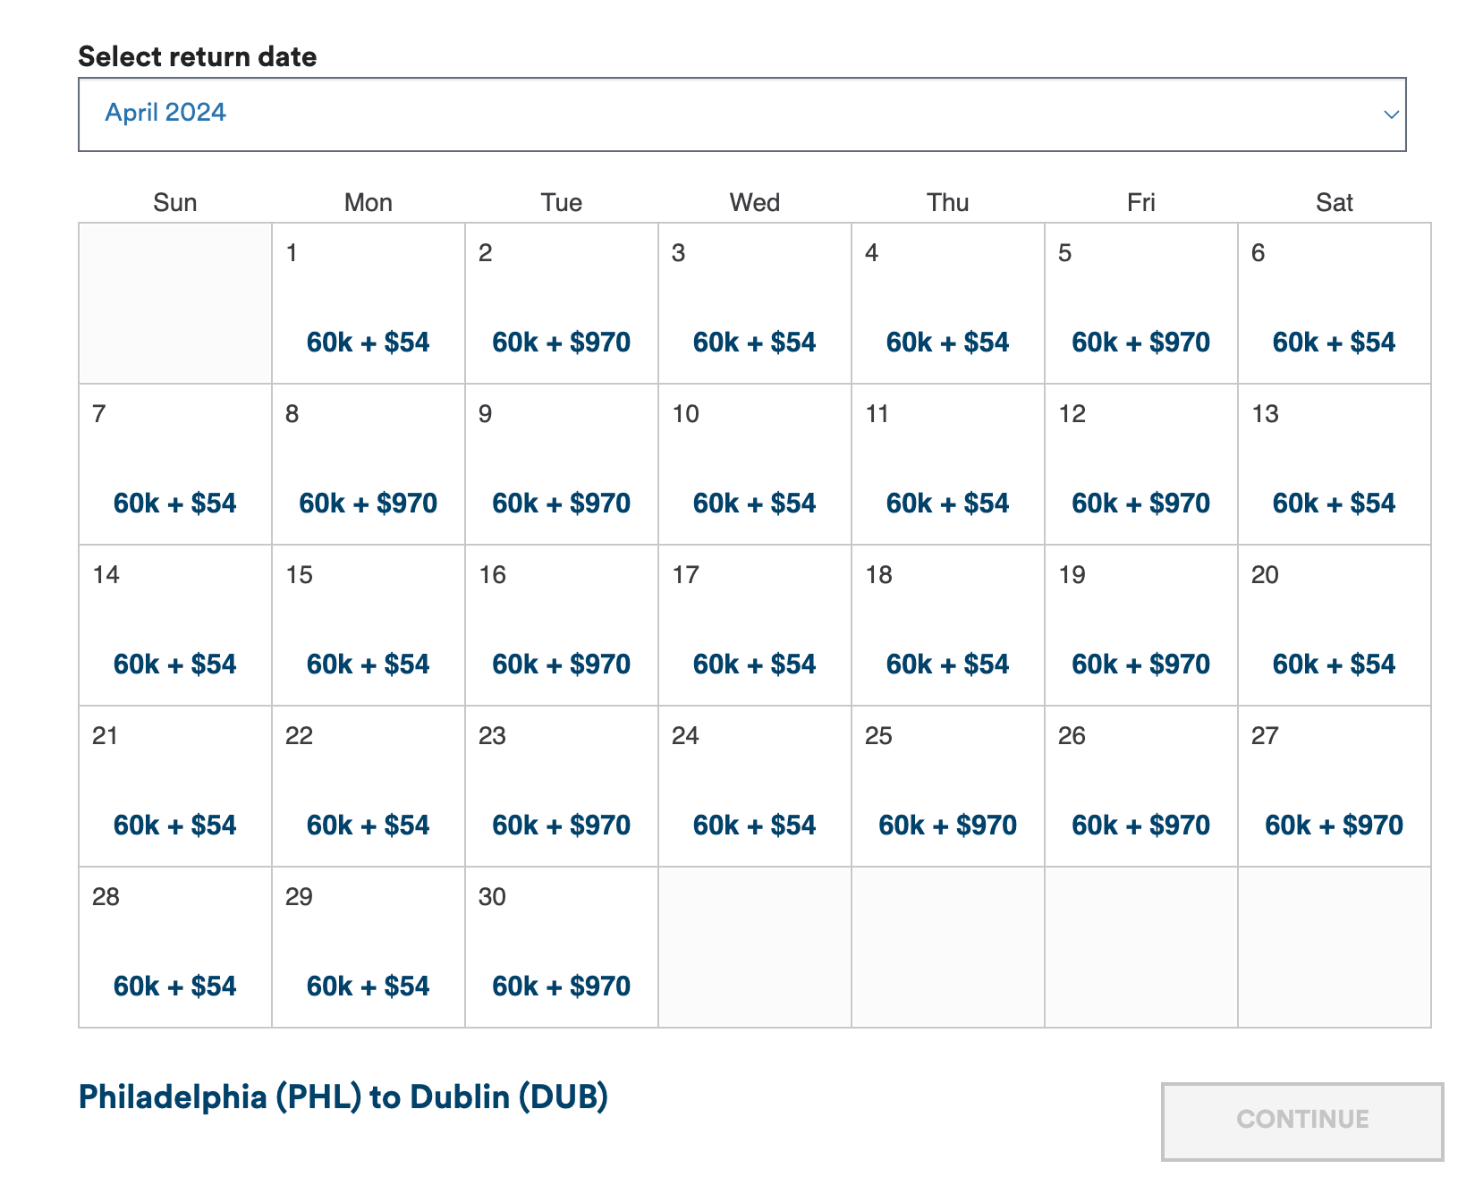Image resolution: width=1483 pixels, height=1177 pixels.
Task: Choose Tuesday April 16 date
Action: coord(561,626)
